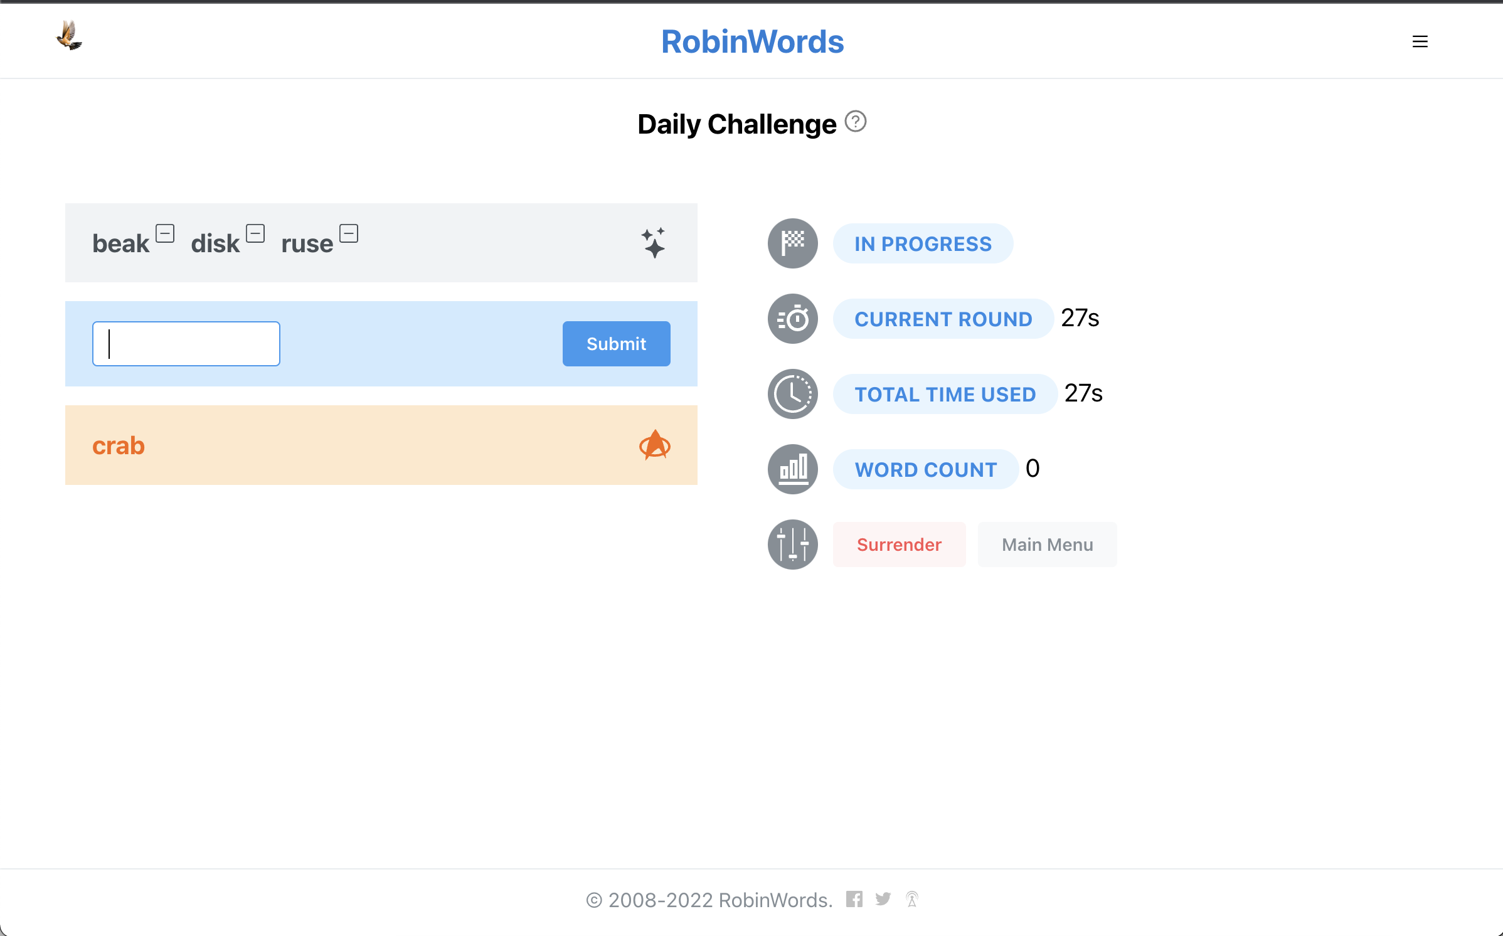The image size is (1503, 936).
Task: Click the sliders settings icon
Action: (792, 545)
